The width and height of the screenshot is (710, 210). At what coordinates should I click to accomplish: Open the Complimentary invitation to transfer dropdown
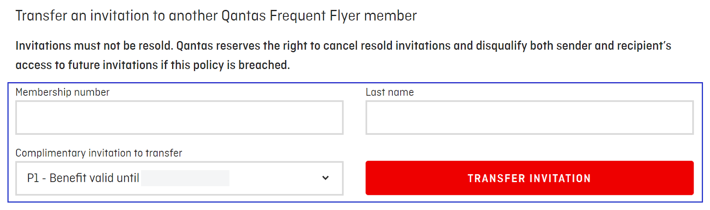[179, 178]
